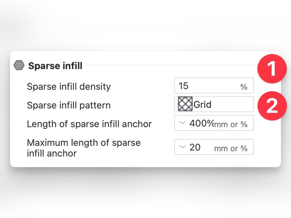Click the anchor length value 400%
The width and height of the screenshot is (291, 218).
pyautogui.click(x=201, y=124)
